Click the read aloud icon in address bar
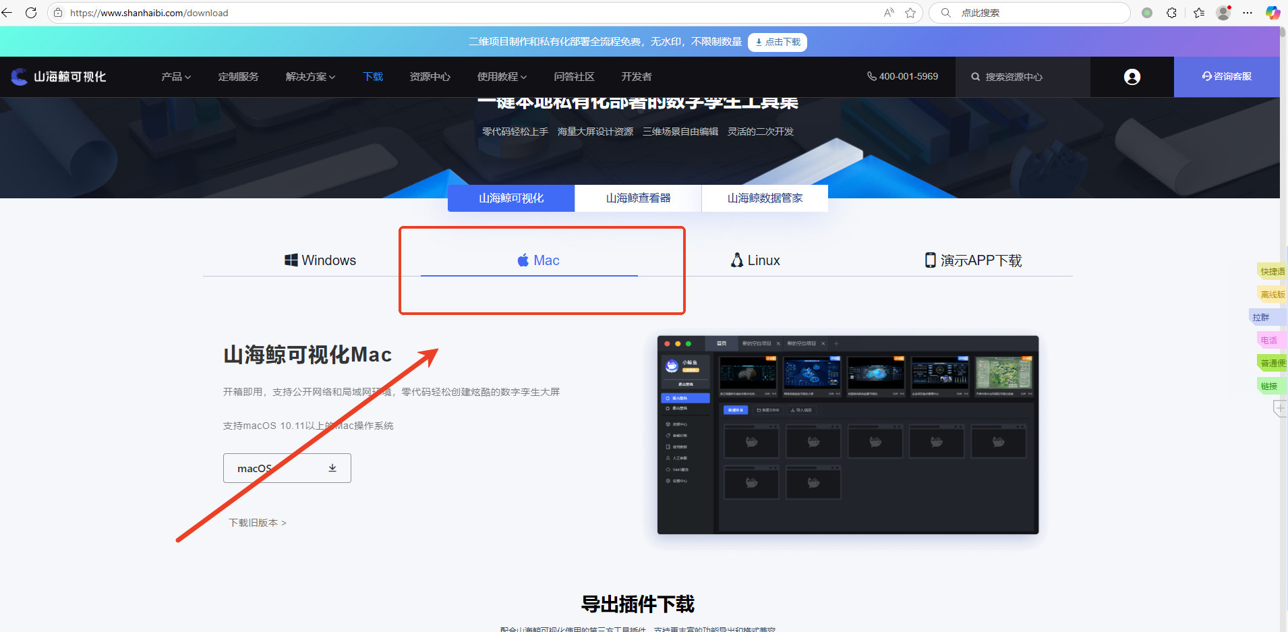Viewport: 1288px width, 632px height. [x=889, y=13]
